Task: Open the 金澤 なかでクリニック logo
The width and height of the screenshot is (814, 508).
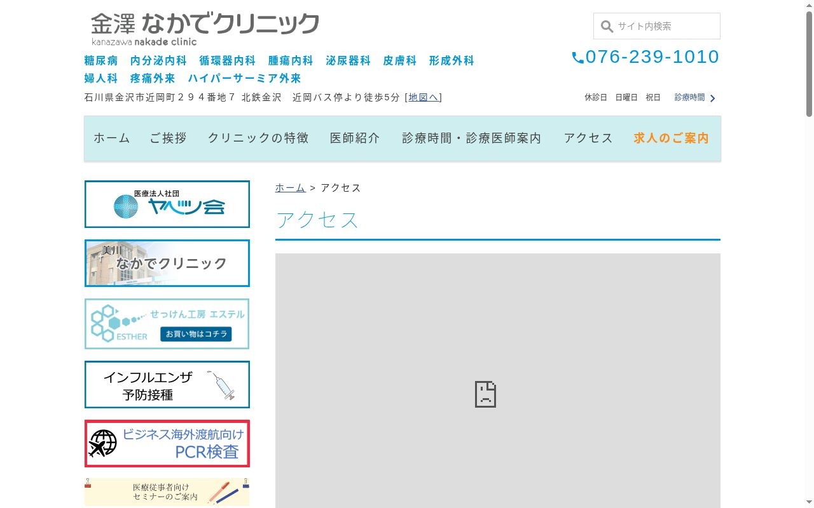Action: point(205,29)
